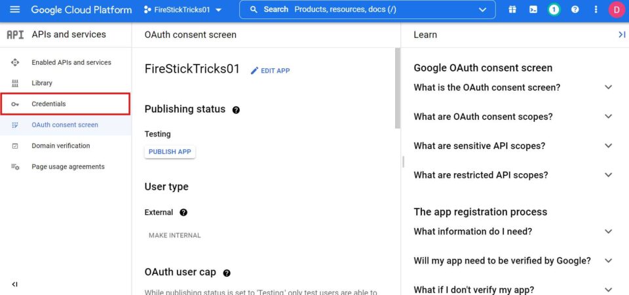Click the Domain verification checkbox icon
Image resolution: width=629 pixels, height=295 pixels.
coord(15,146)
